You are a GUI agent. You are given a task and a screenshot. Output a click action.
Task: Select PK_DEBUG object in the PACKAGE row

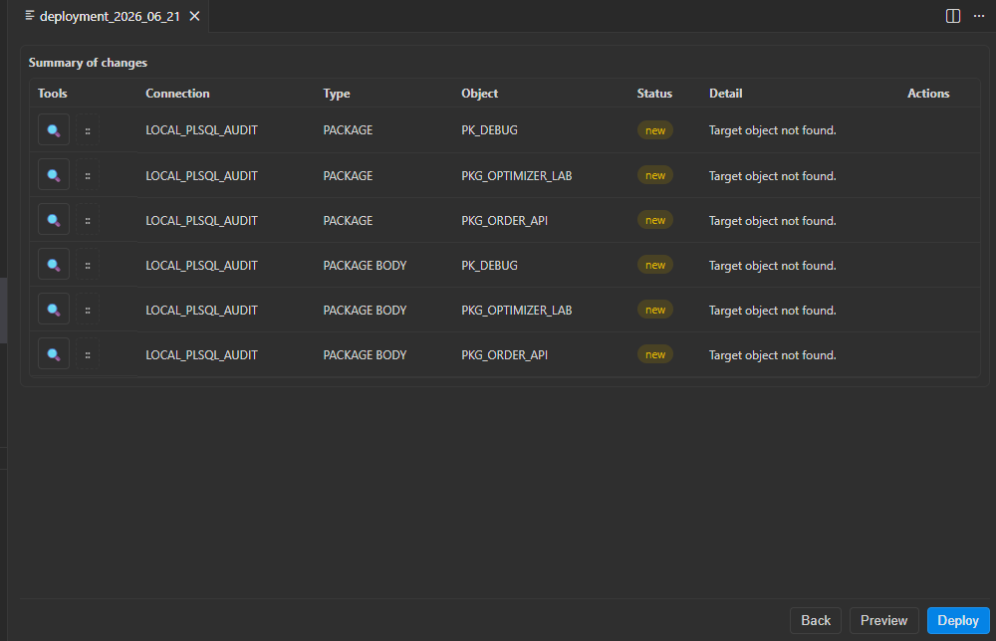(x=489, y=130)
